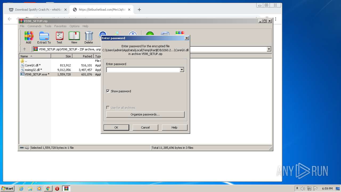Click the Delete trash can toolbar icon

[x=89, y=38]
